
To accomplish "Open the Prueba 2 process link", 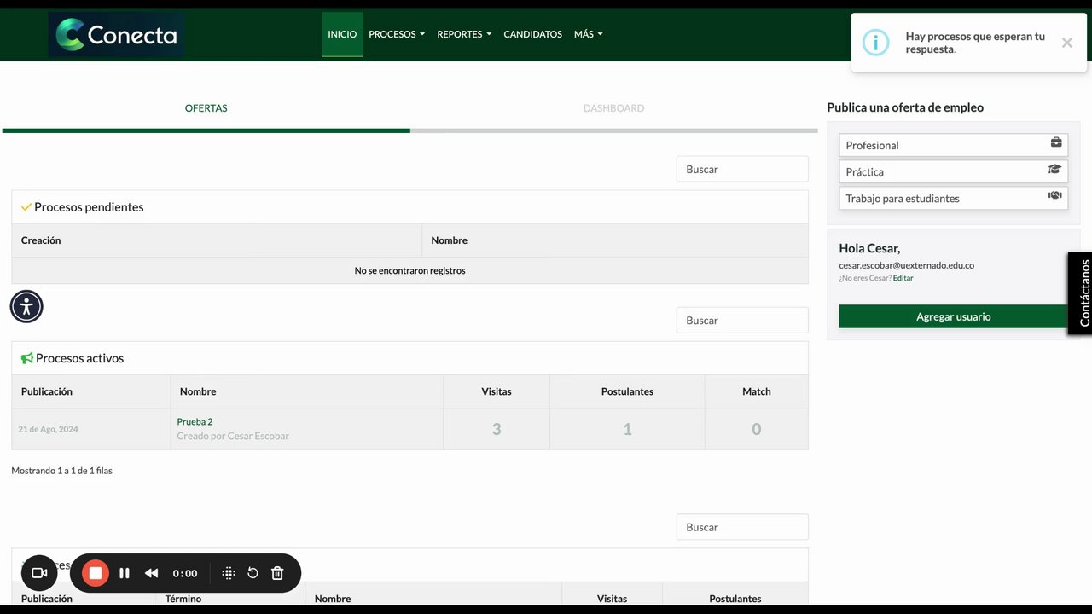I will click(195, 421).
